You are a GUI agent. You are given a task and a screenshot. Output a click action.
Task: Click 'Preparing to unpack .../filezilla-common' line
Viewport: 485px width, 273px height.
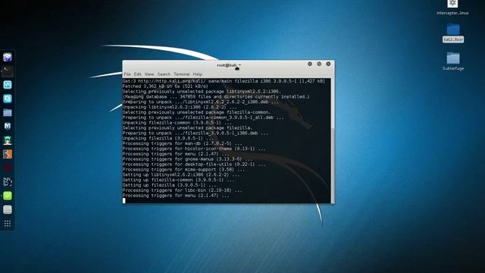tap(203, 118)
